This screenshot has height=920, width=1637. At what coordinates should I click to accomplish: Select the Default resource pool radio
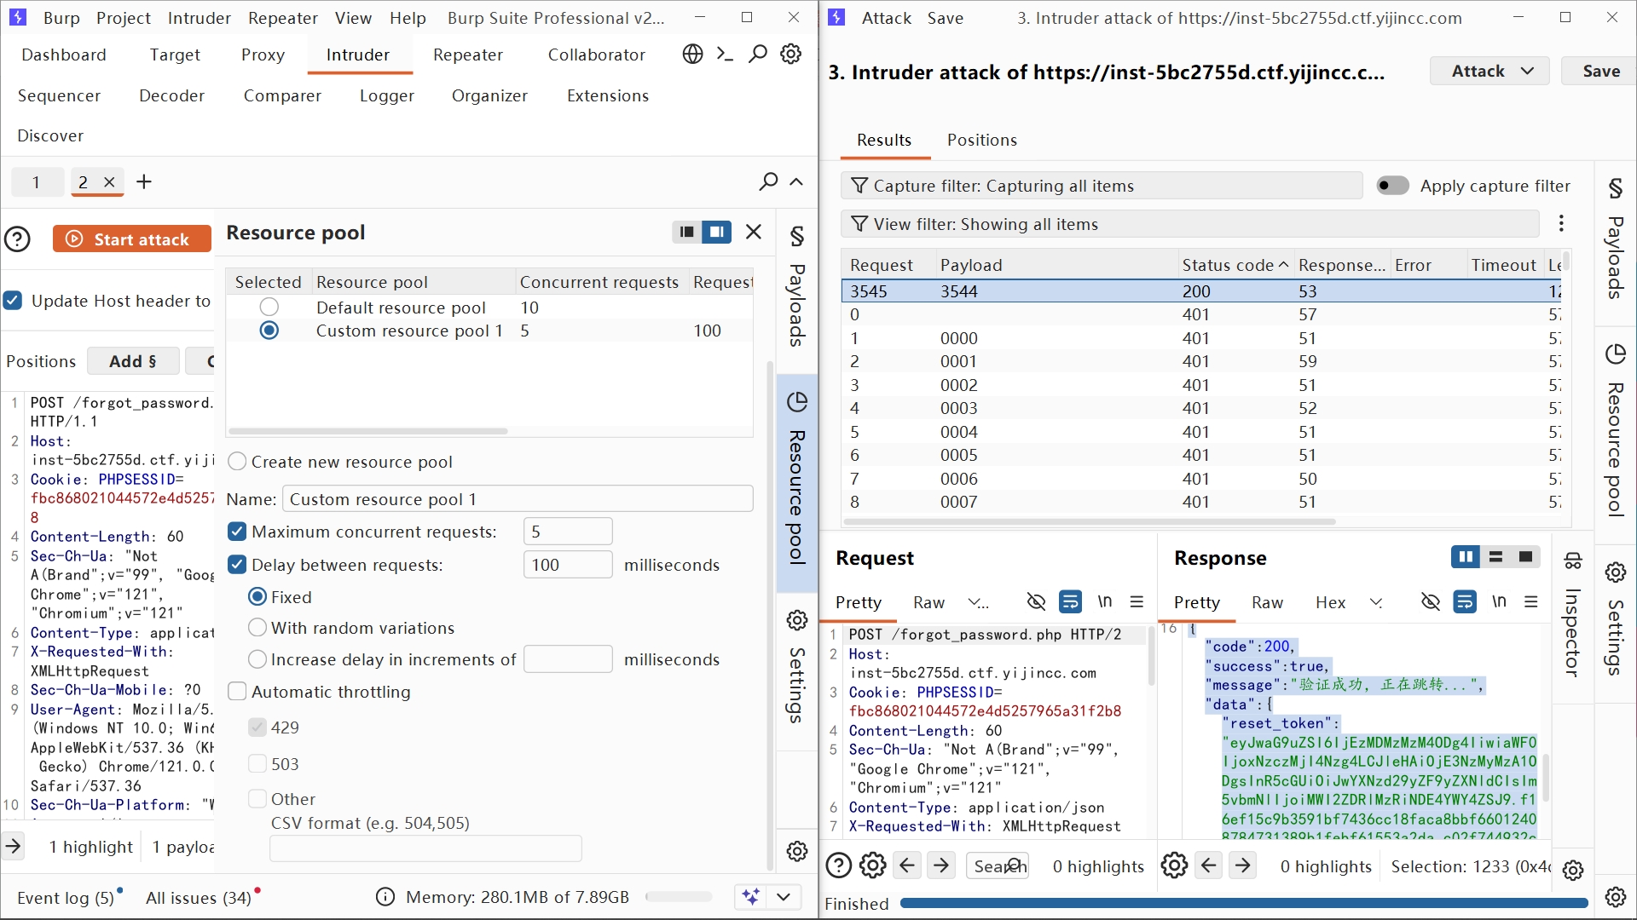[269, 307]
